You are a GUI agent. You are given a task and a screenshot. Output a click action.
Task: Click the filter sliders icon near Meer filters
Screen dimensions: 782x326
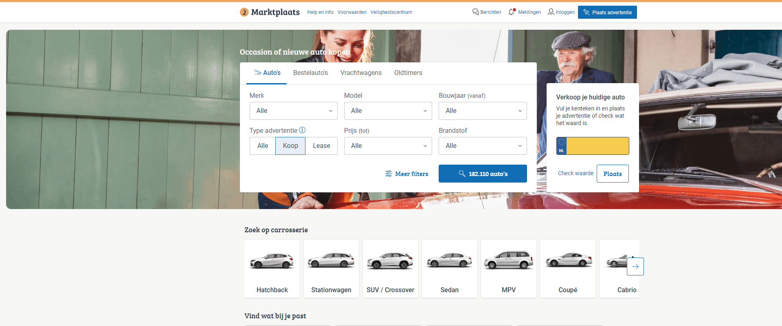(x=389, y=174)
